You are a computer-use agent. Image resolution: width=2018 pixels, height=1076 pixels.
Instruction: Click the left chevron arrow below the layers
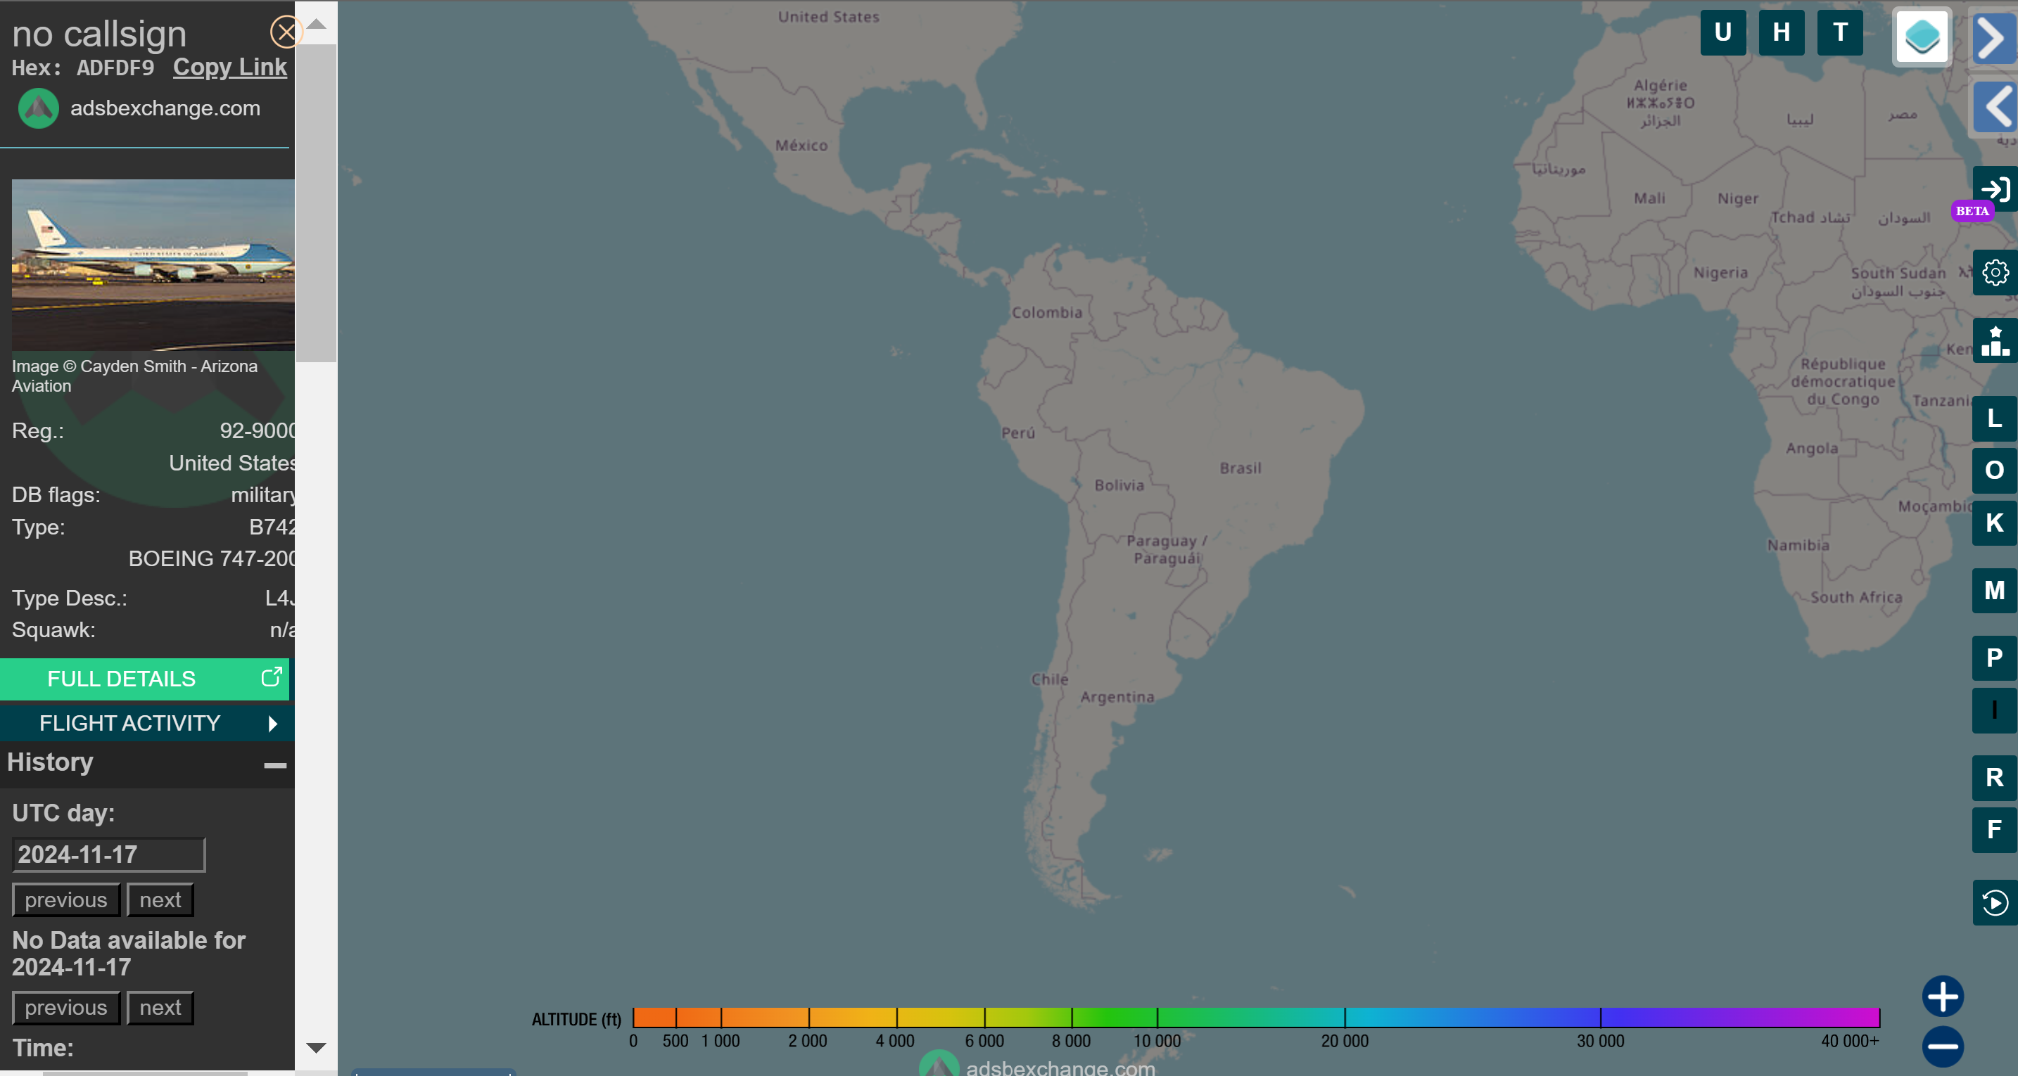1993,106
